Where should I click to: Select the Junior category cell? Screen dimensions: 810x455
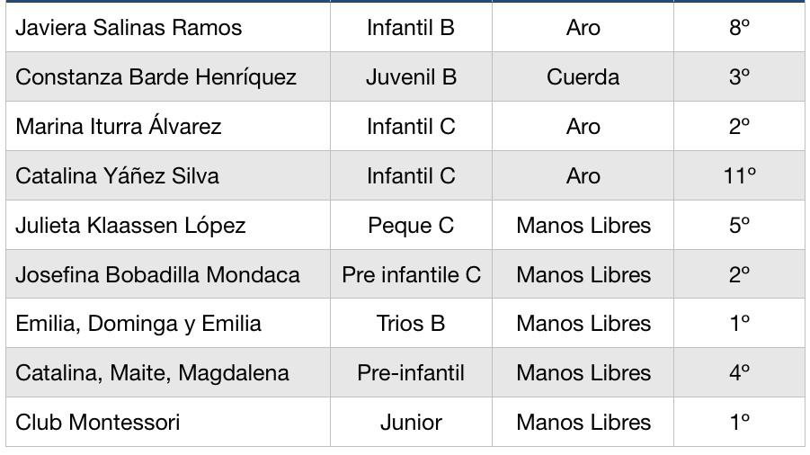point(411,422)
